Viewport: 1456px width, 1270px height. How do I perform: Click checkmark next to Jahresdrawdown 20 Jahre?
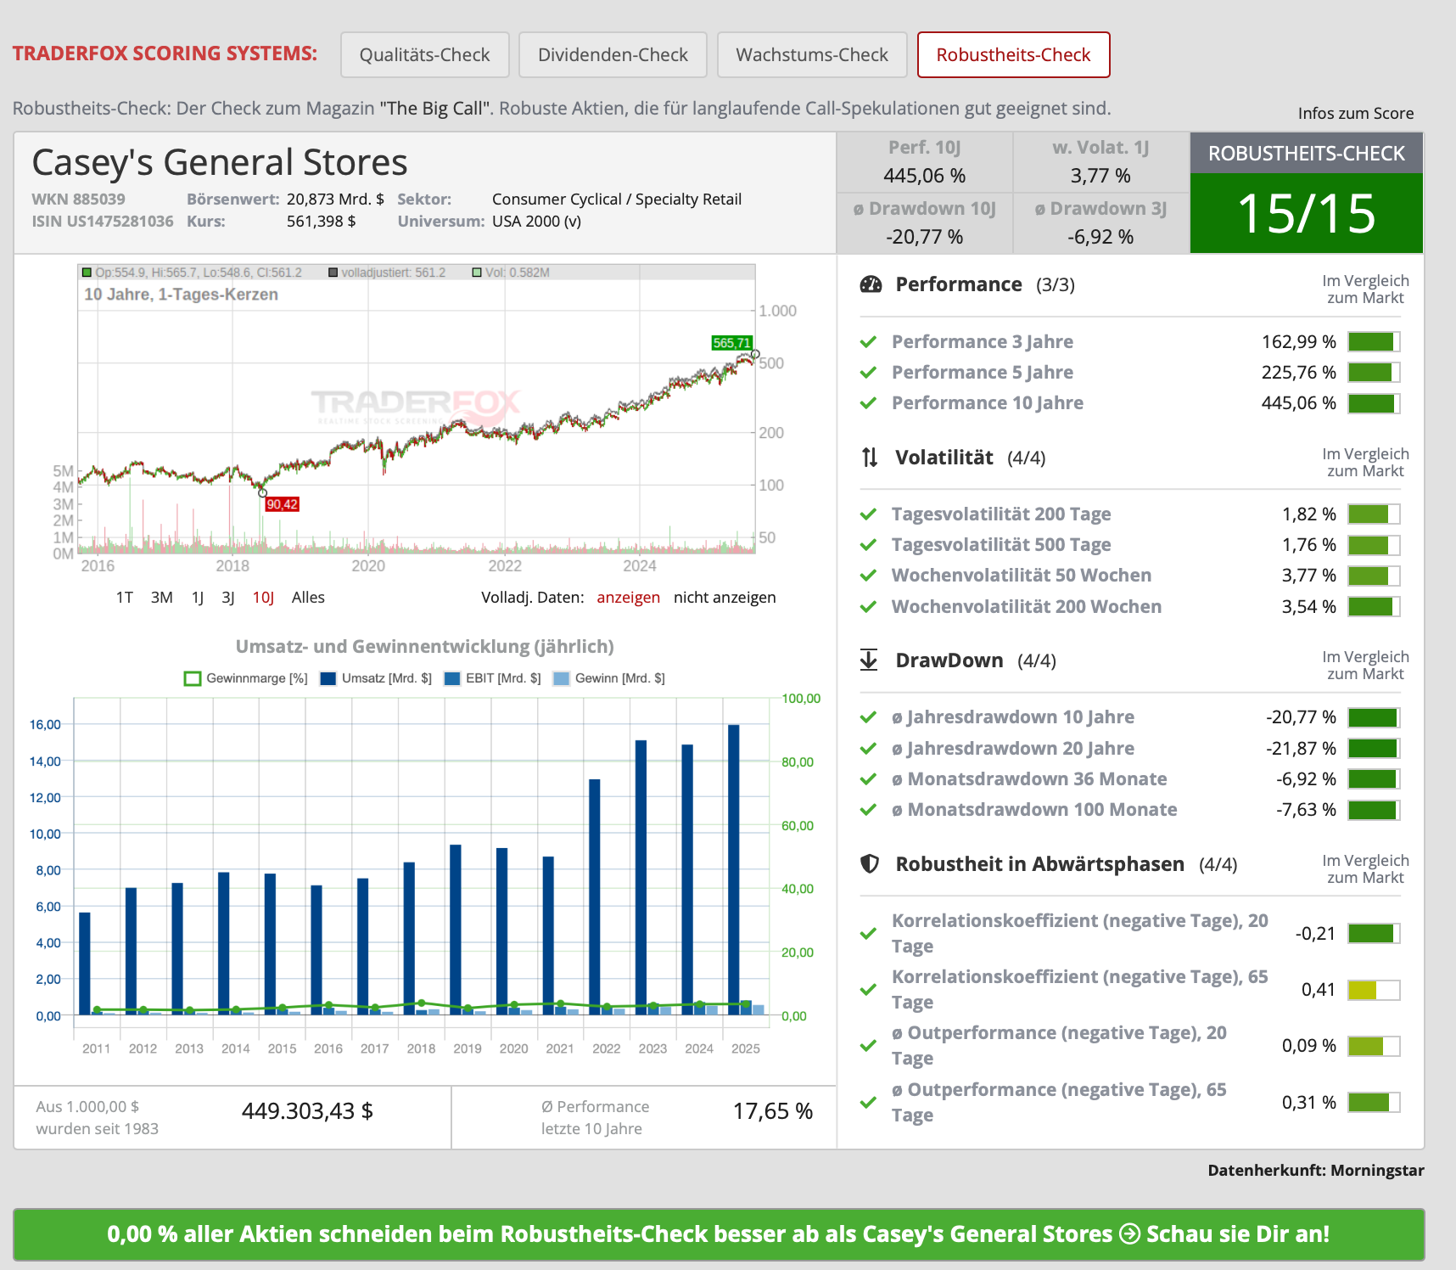(868, 749)
